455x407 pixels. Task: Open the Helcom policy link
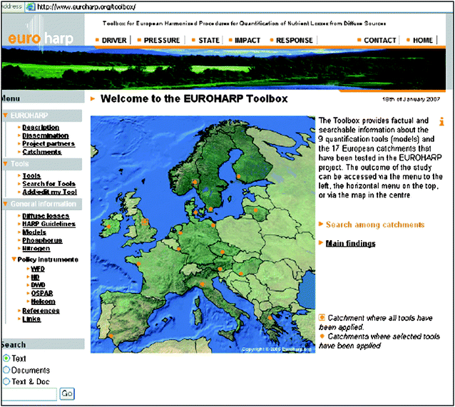coord(44,302)
